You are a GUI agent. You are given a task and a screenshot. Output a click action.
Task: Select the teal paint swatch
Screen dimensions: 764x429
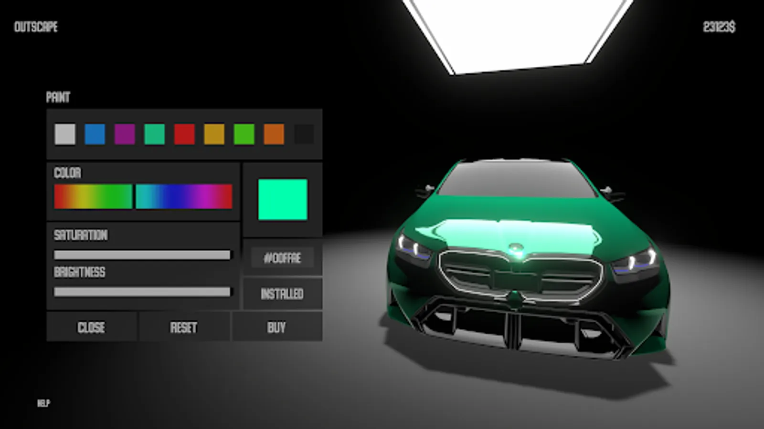[153, 134]
